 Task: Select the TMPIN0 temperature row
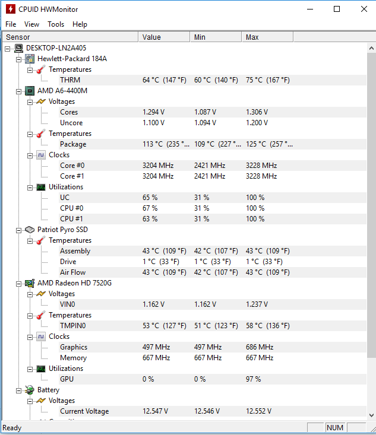click(213, 326)
